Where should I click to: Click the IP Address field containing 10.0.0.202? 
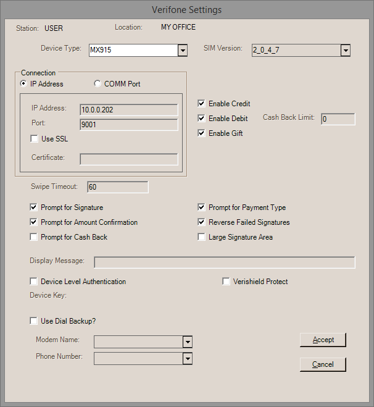click(x=129, y=110)
